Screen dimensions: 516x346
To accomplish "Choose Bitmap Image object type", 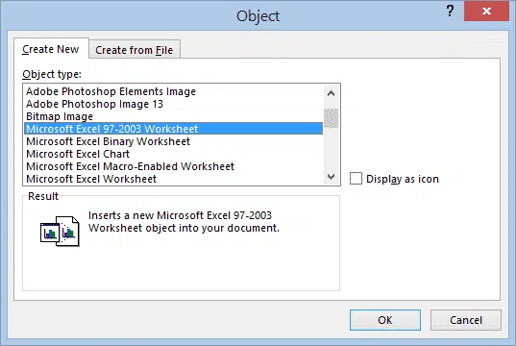I will [173, 116].
